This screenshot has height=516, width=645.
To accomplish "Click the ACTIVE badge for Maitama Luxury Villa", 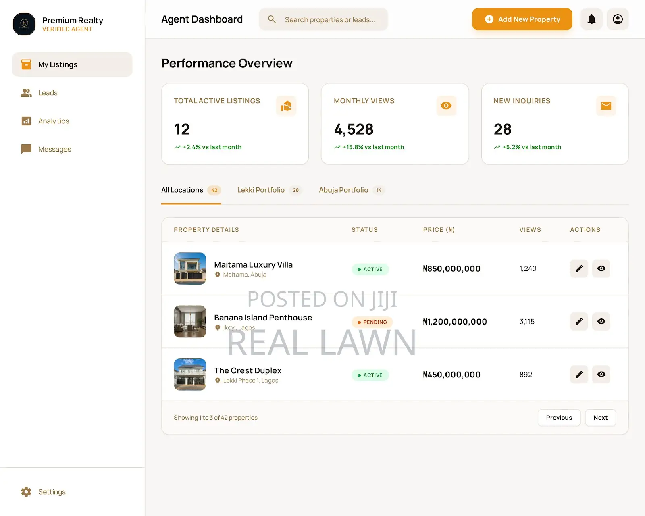I will (370, 269).
